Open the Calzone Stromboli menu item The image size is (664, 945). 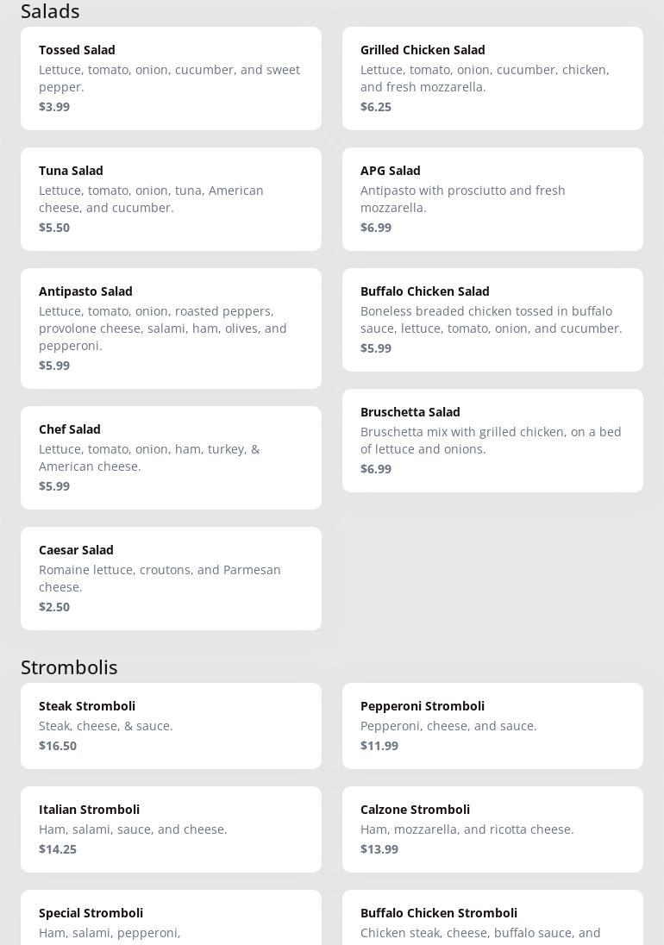click(x=492, y=829)
